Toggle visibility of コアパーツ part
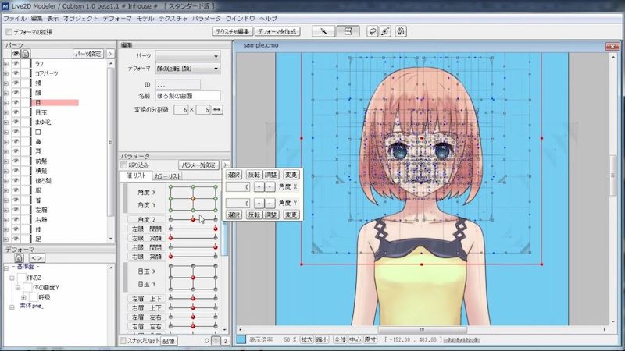Screen dimensions: 625x351 pyautogui.click(x=16, y=73)
